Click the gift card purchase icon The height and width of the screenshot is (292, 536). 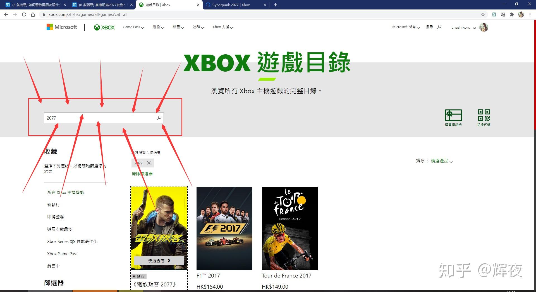(x=453, y=115)
